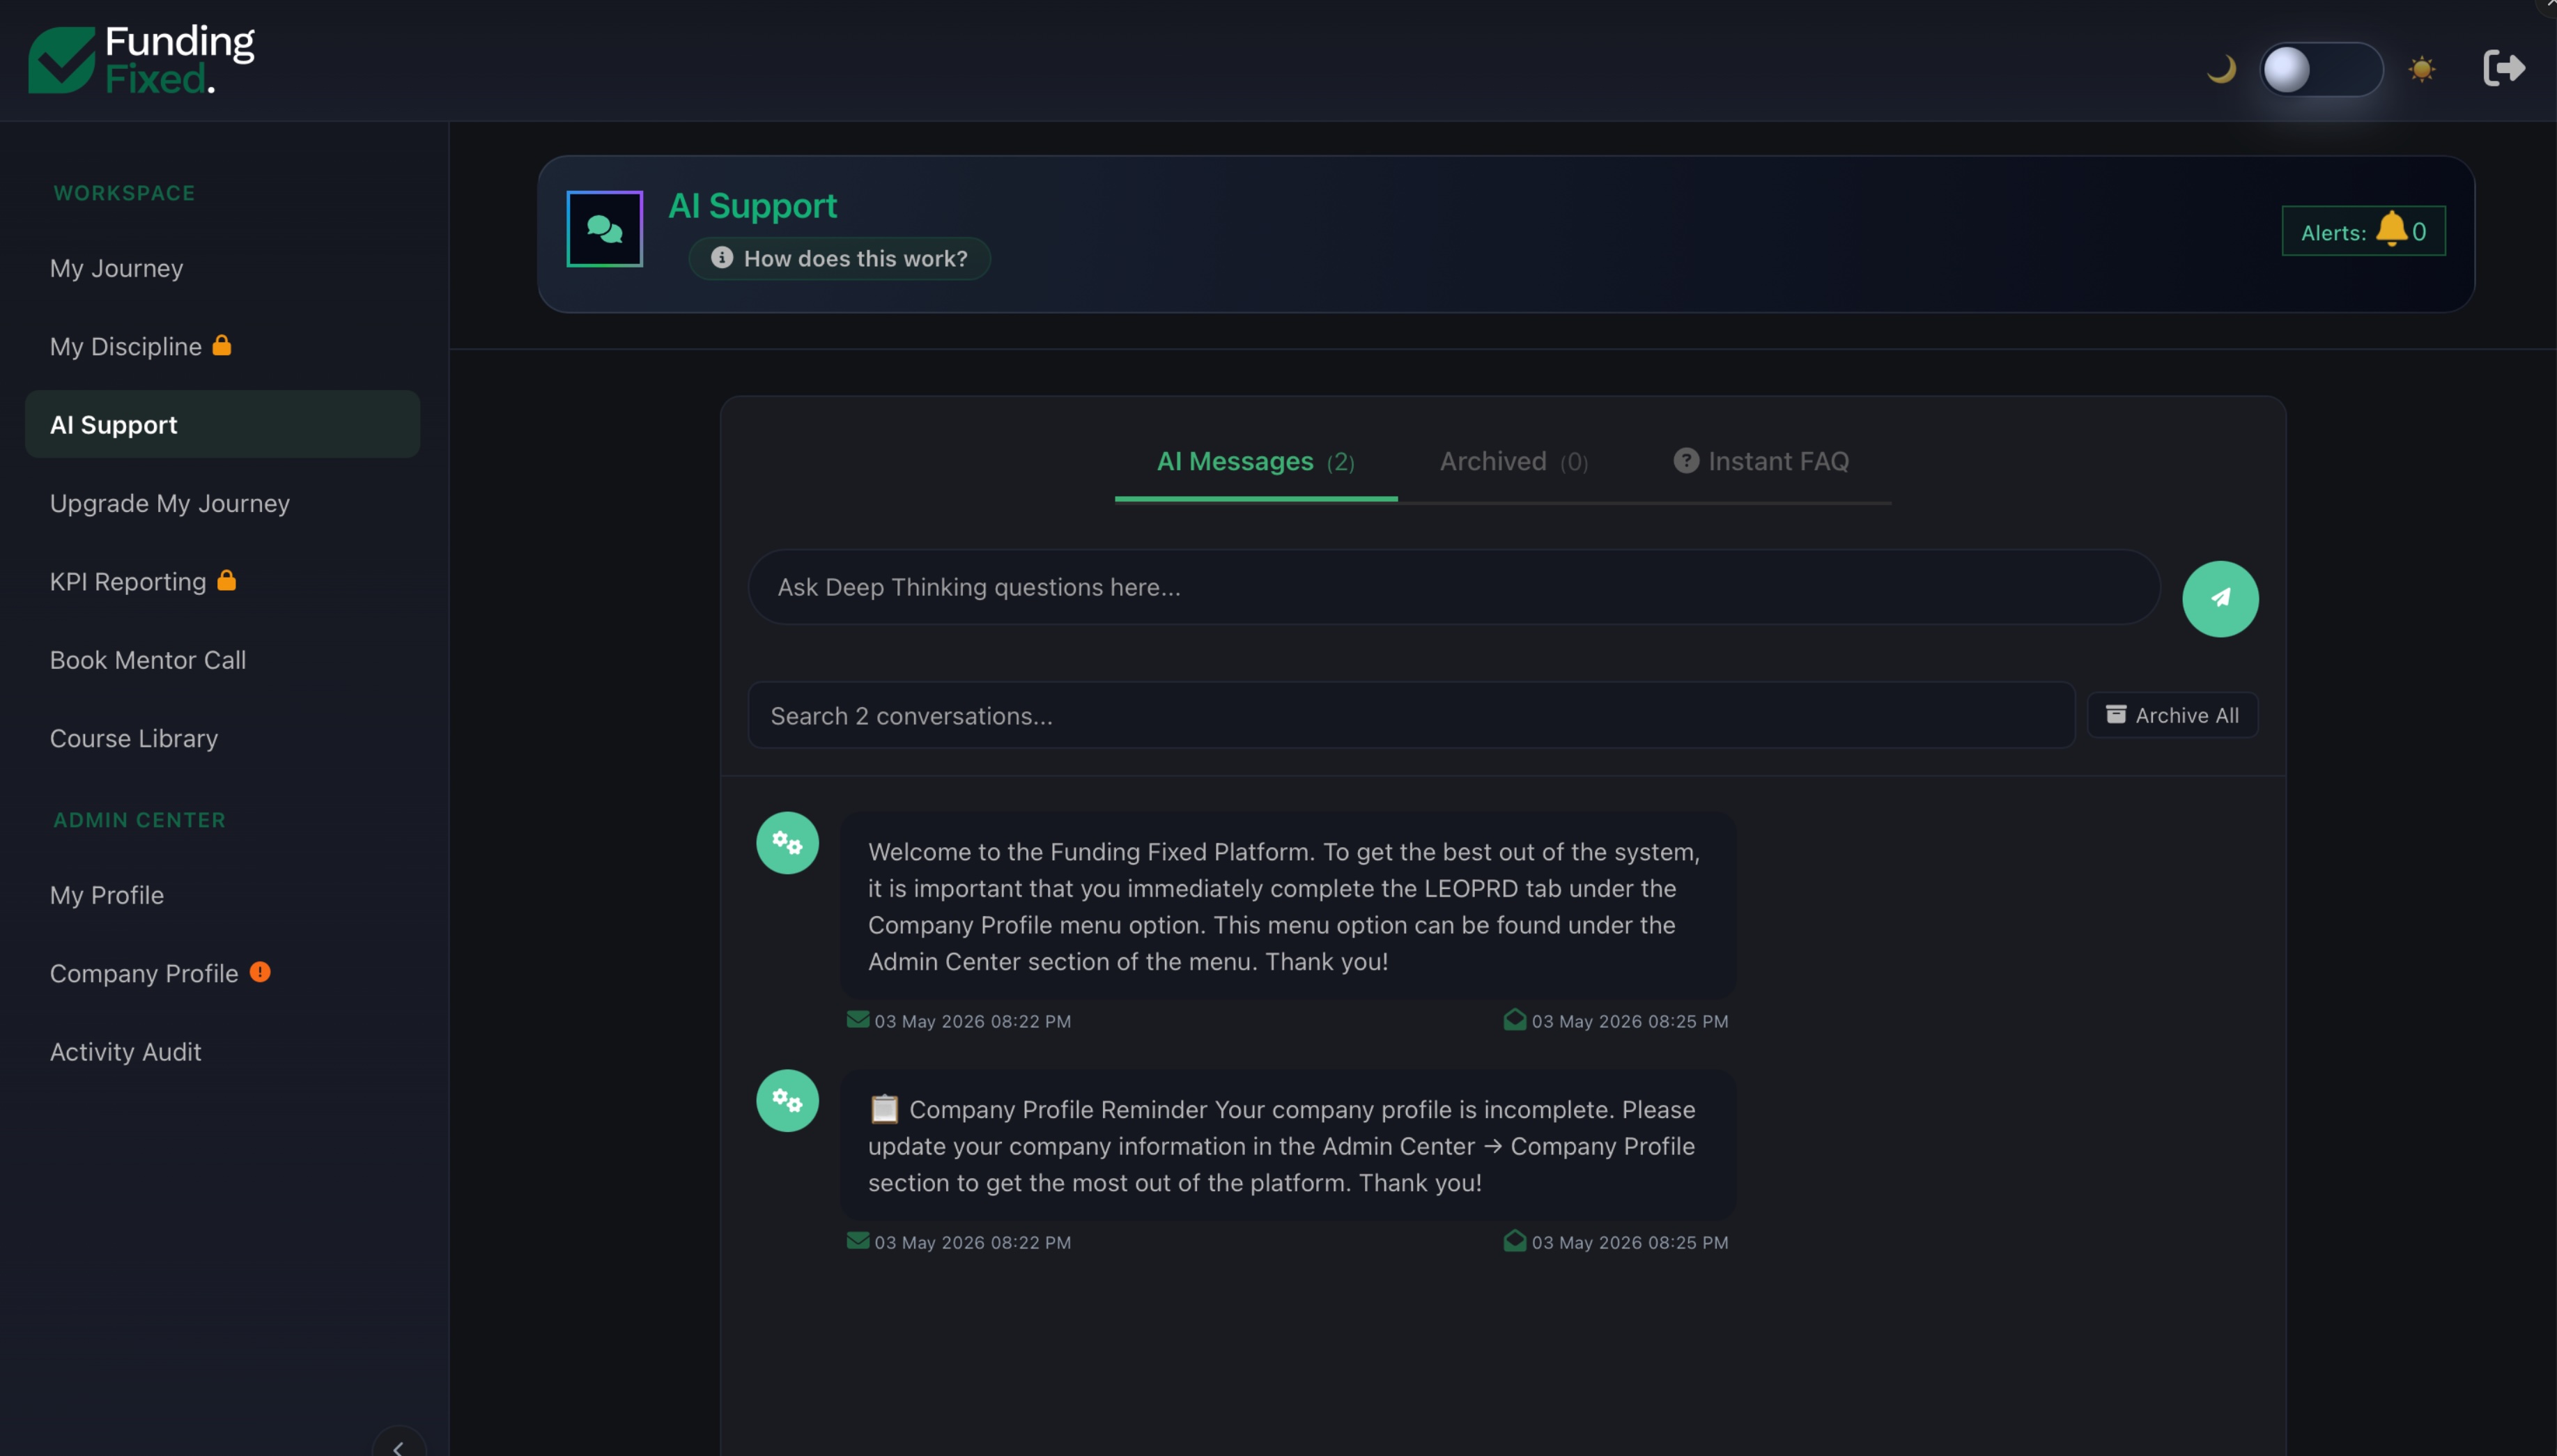Toggle the light/dark theme switch

[2321, 69]
